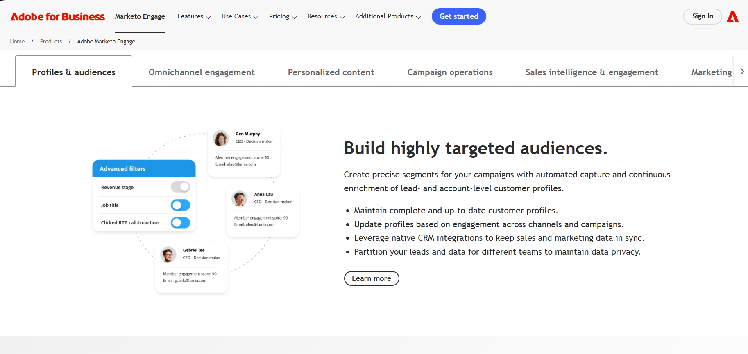Toggle the Job title filter switch
This screenshot has width=748, height=354.
[x=180, y=205]
